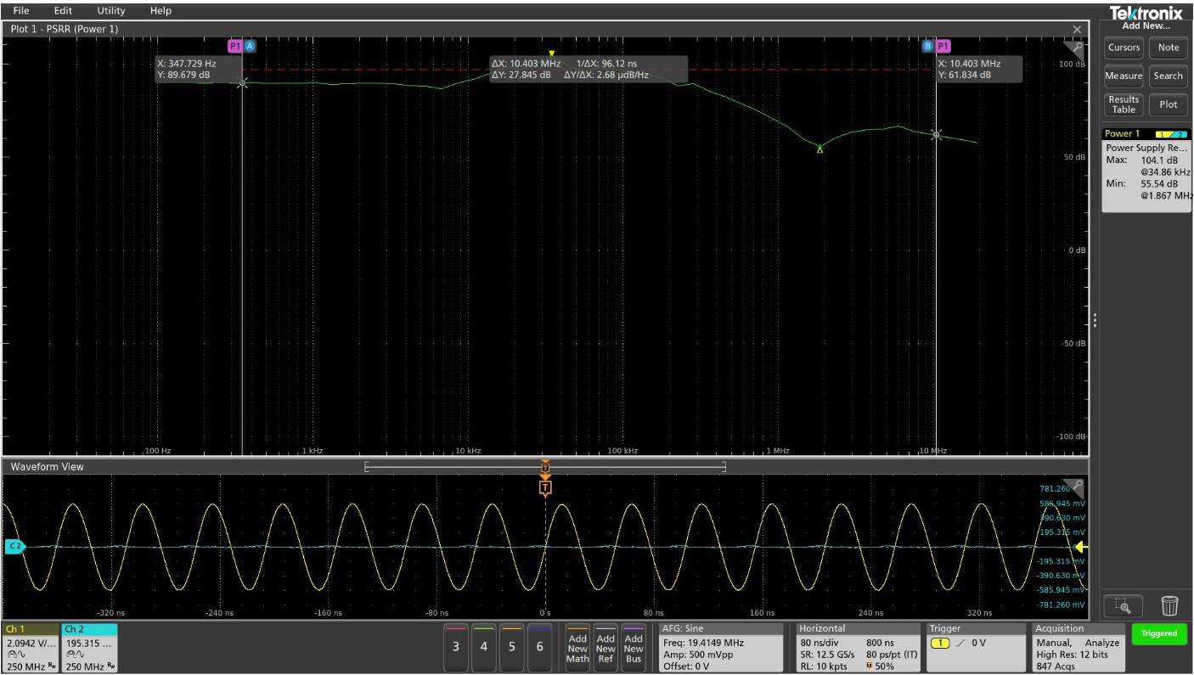Enable channel 3
Image resolution: width=1194 pixels, height=675 pixels.
455,646
